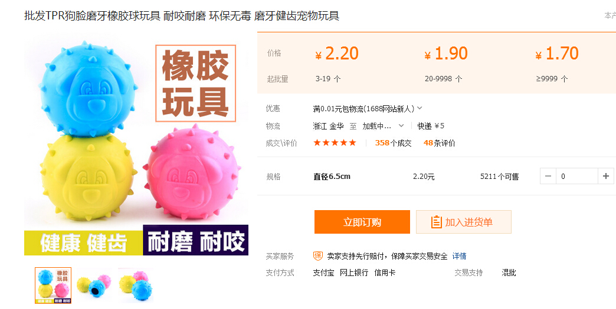Click the large main product image
The image size is (616, 309).
click(136, 147)
